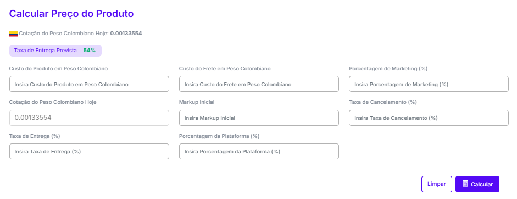Click the 0.00133554 exchange rate text
This screenshot has width=517, height=199.
[x=126, y=34]
